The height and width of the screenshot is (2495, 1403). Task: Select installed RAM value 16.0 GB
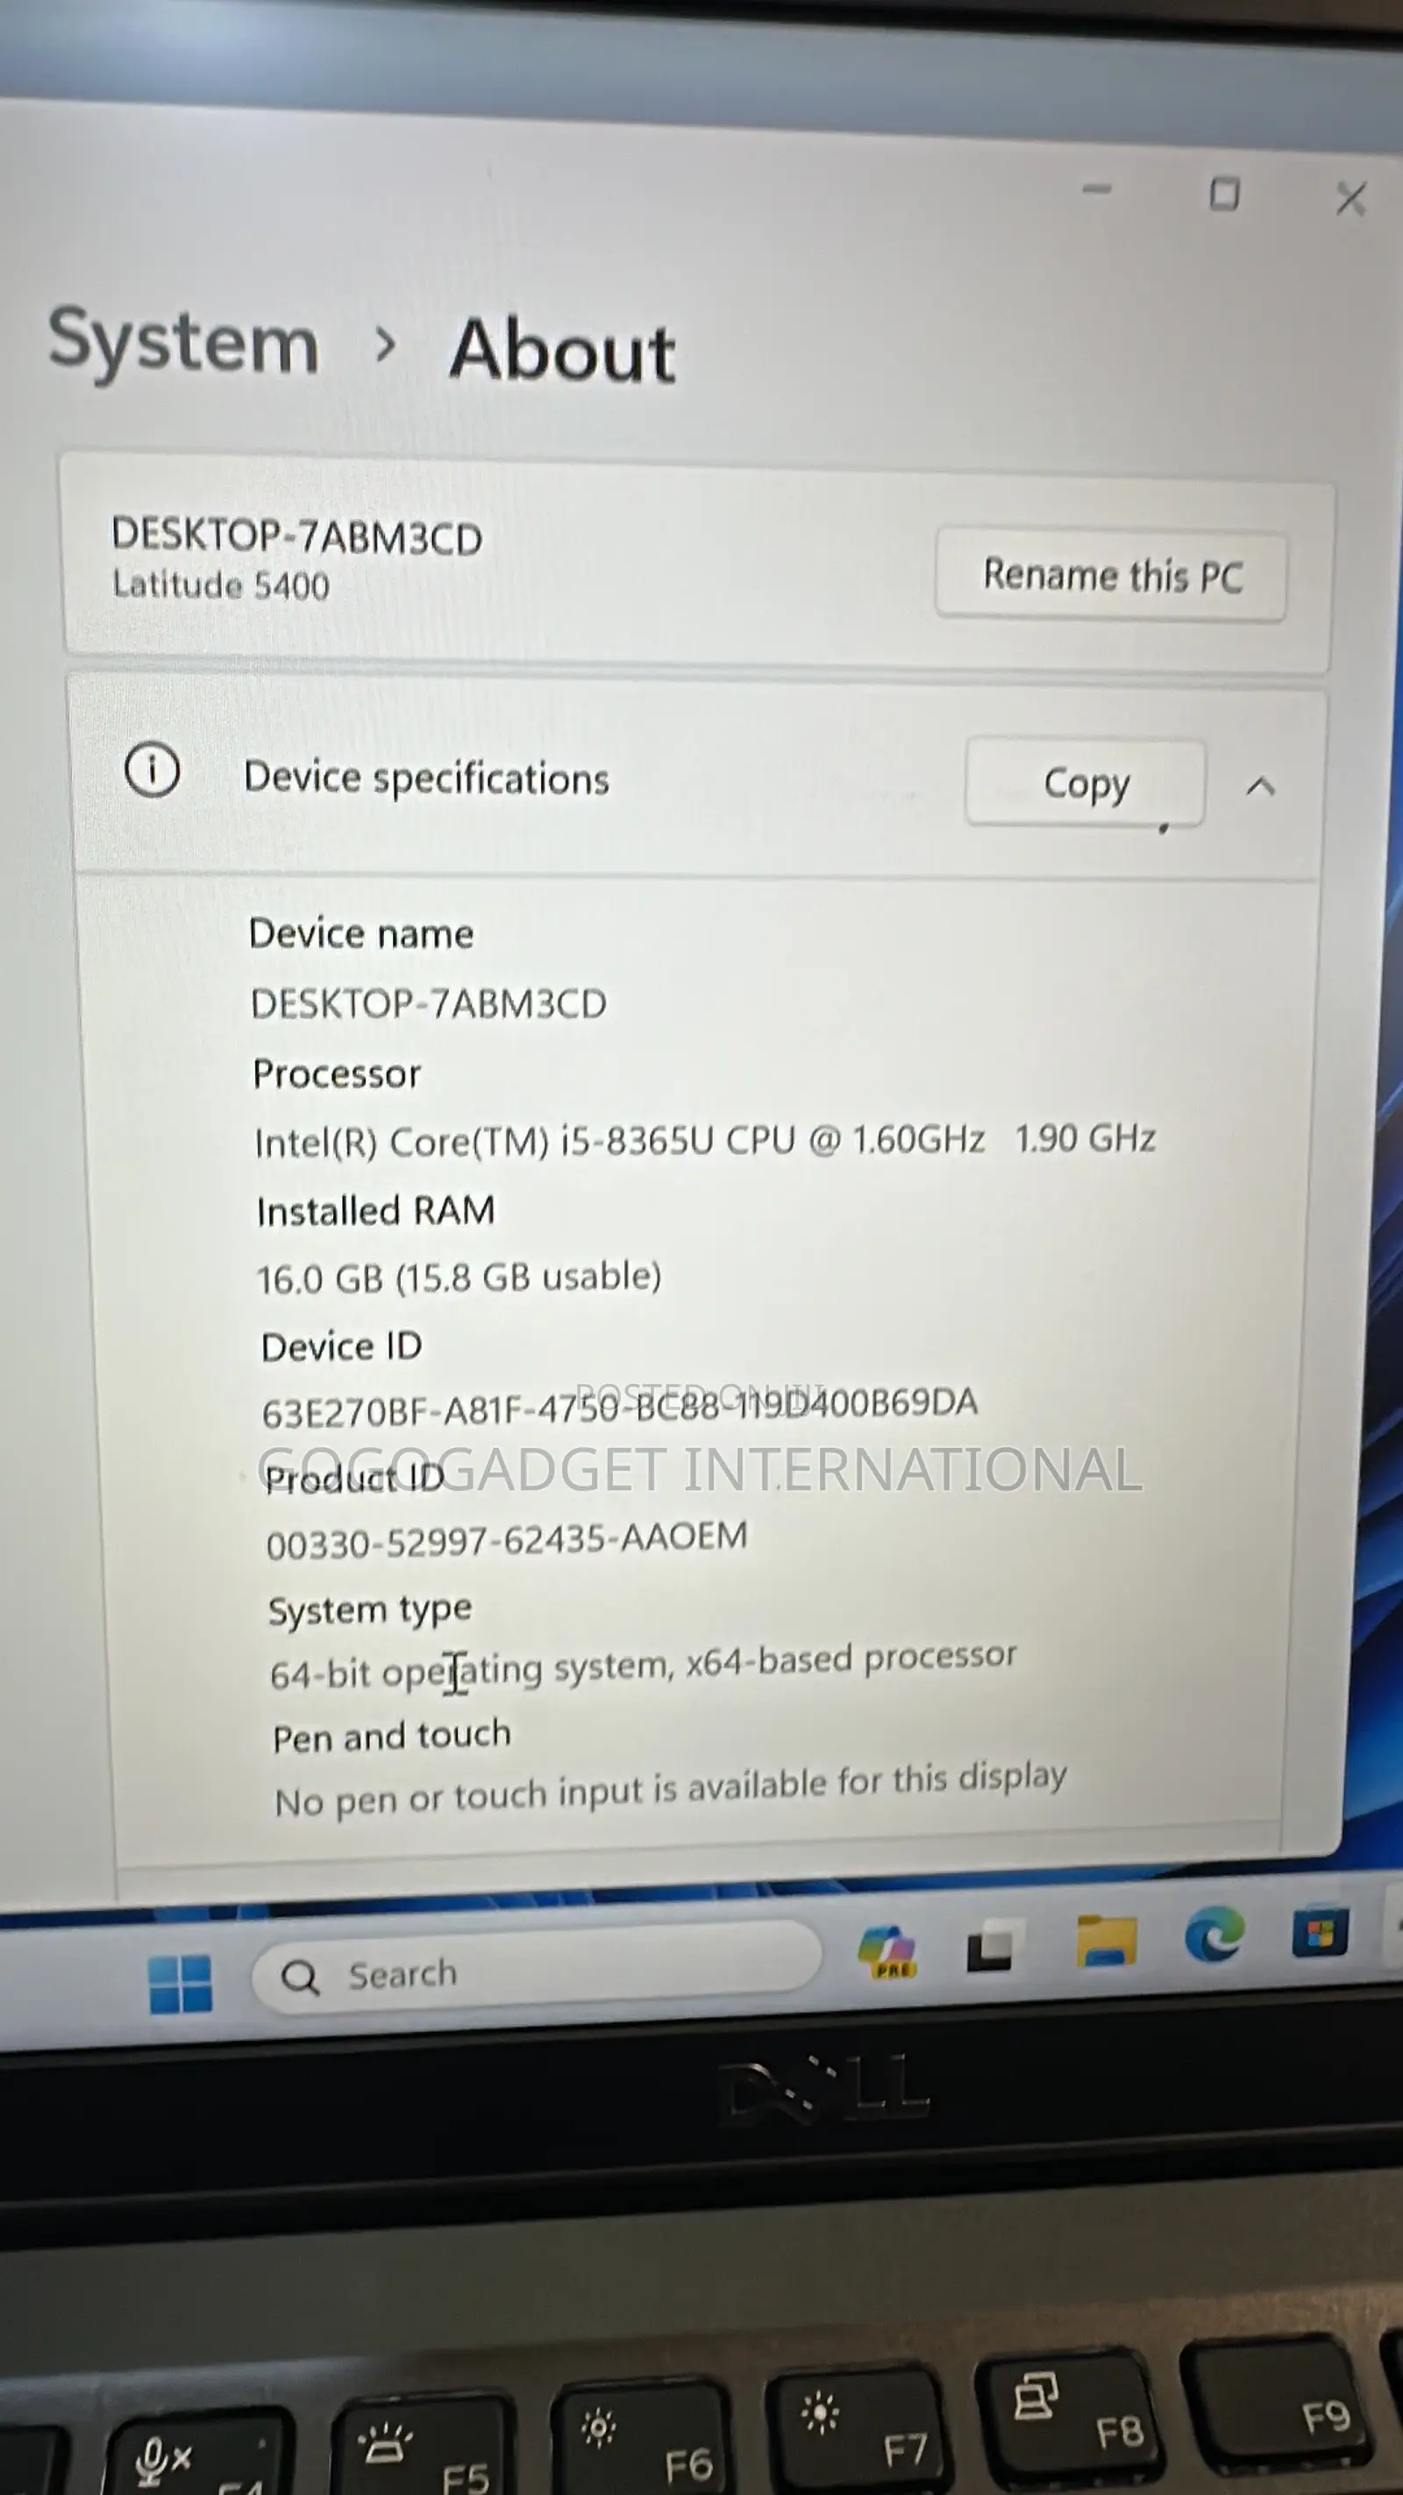(459, 1278)
